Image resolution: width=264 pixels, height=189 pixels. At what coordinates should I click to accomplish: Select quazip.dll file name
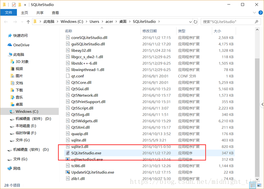click(x=79, y=134)
